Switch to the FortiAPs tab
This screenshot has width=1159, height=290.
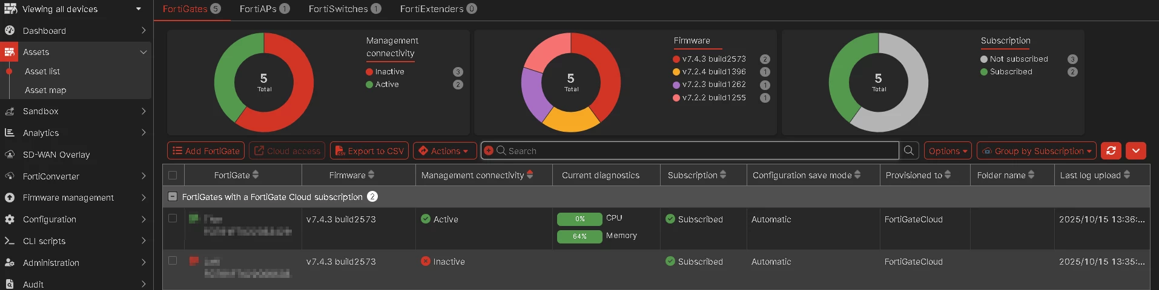click(x=265, y=9)
